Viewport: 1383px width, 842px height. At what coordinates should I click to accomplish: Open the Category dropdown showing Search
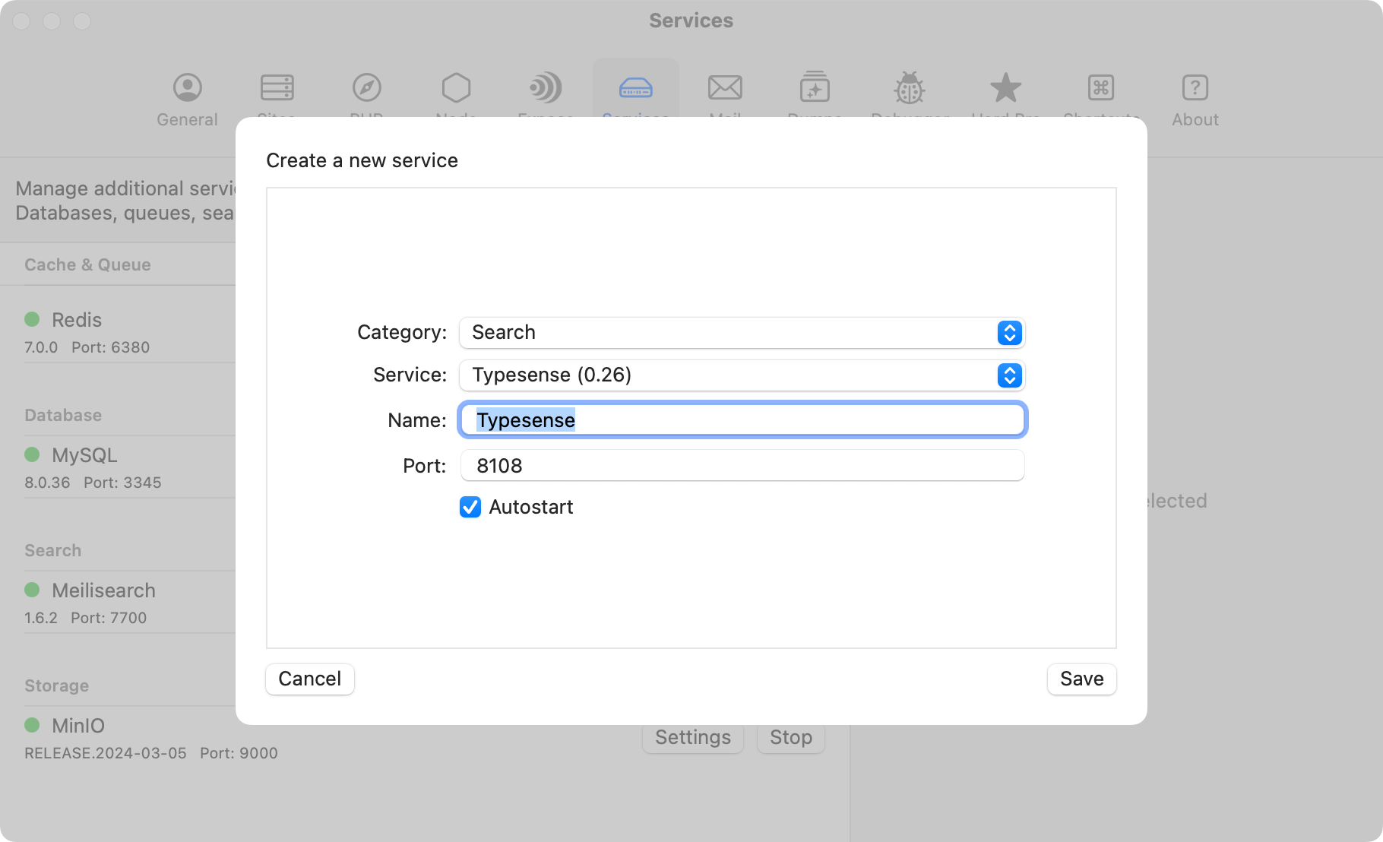[1009, 333]
